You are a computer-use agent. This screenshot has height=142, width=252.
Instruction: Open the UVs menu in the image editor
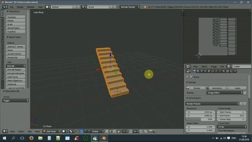222,67
